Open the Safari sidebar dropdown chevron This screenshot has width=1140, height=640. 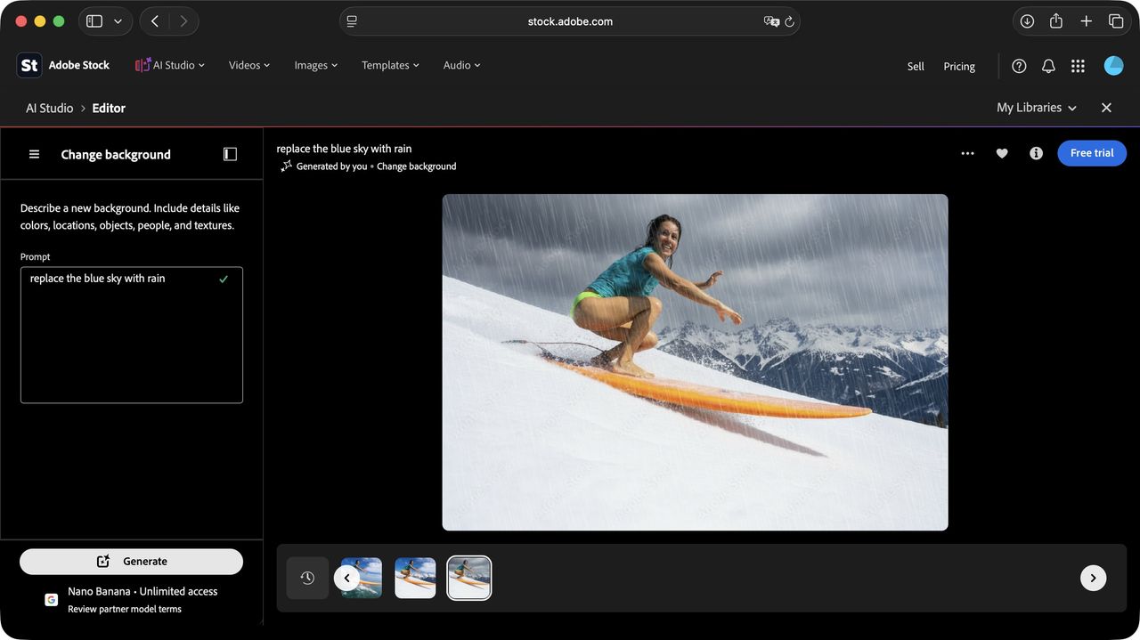tap(118, 21)
